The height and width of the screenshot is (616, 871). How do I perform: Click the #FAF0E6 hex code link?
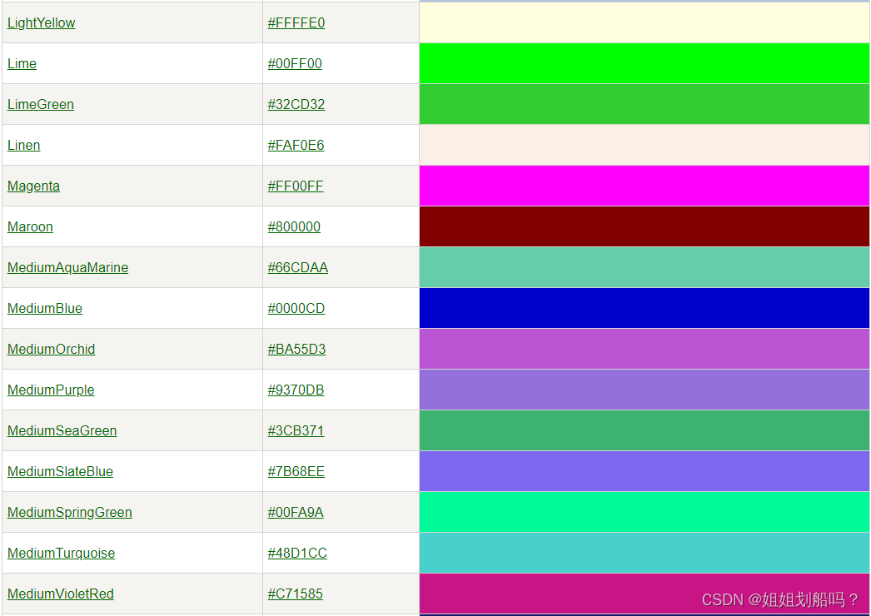[296, 145]
